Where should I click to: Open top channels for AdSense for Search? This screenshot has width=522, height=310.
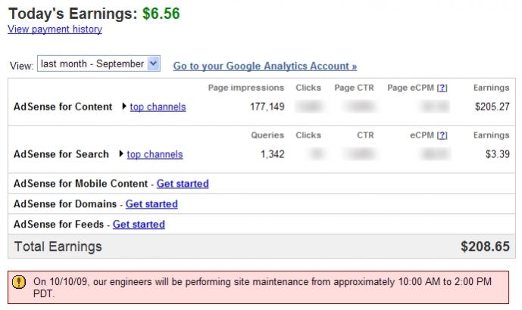pyautogui.click(x=155, y=154)
